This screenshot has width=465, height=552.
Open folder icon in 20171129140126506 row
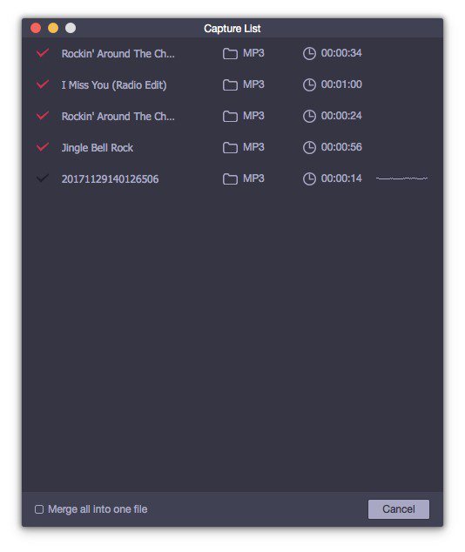coord(230,179)
